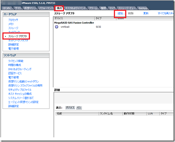This screenshot has width=175, height=142.
Task: Switch to the NetApp tab
Action: [x=143, y=8]
